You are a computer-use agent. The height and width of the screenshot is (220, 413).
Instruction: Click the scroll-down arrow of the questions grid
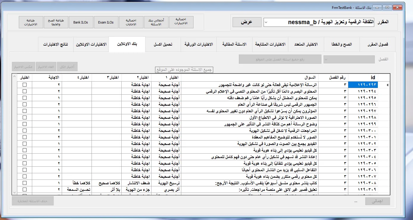15,192
